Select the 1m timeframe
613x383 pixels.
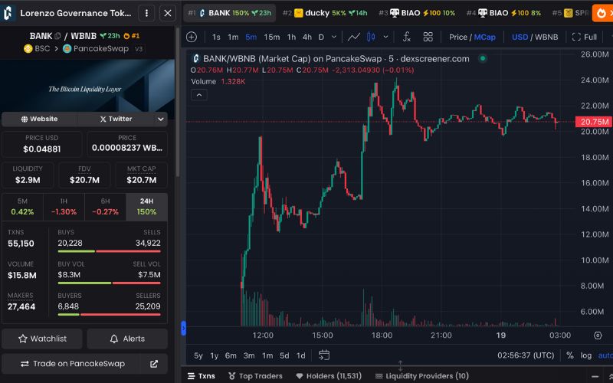click(x=234, y=37)
